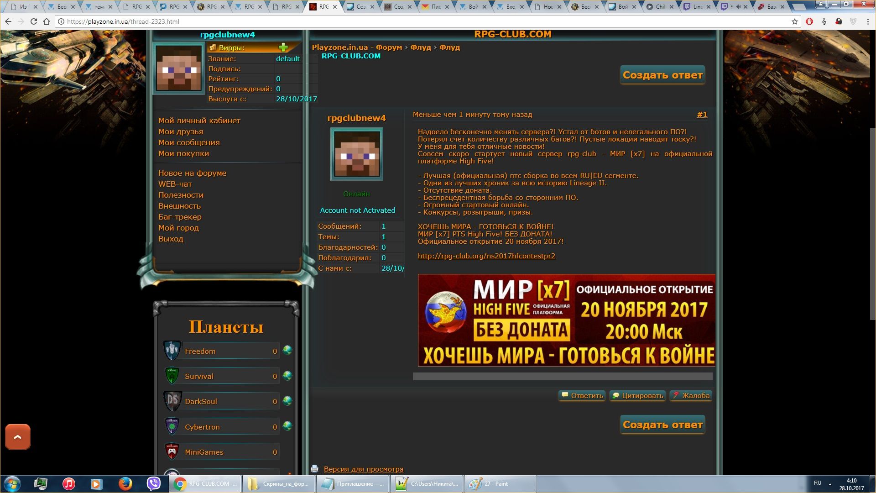Bookmark this page with the star
This screenshot has height=493, width=876.
(x=794, y=21)
